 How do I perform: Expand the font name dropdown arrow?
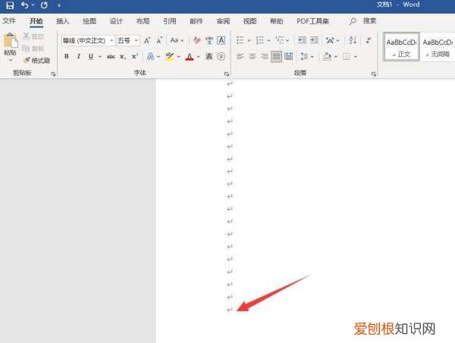point(111,40)
